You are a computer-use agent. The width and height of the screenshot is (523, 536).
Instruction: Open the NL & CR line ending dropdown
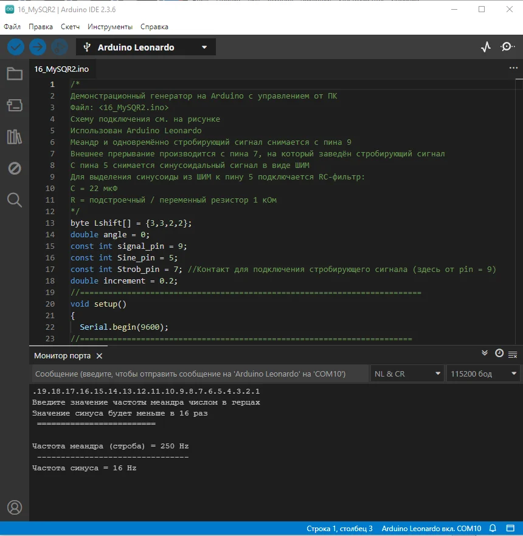pos(407,374)
